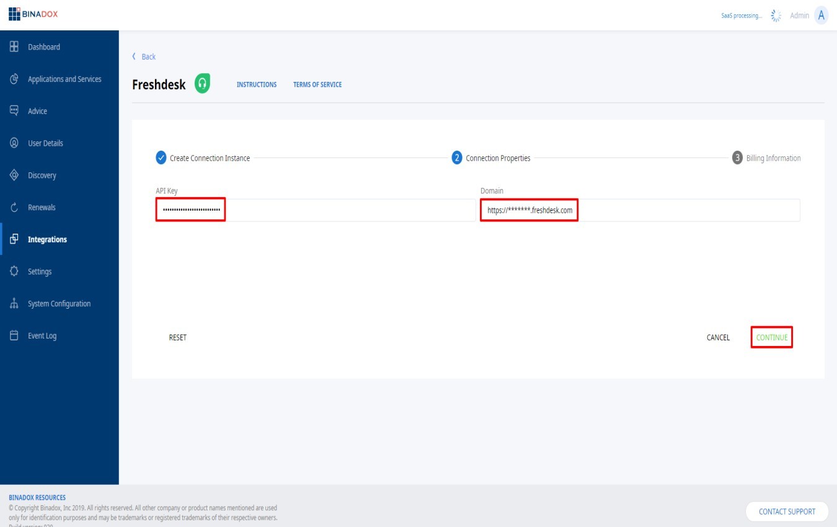Image resolution: width=837 pixels, height=527 pixels.
Task: Click the step 3 circle icon
Action: 737,158
